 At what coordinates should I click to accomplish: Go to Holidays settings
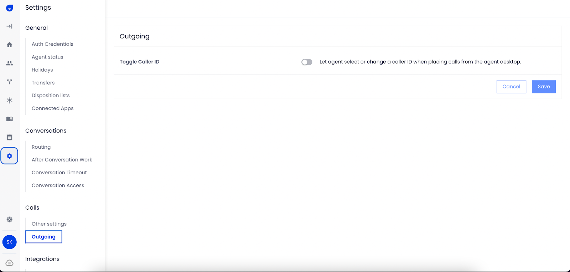click(x=42, y=70)
